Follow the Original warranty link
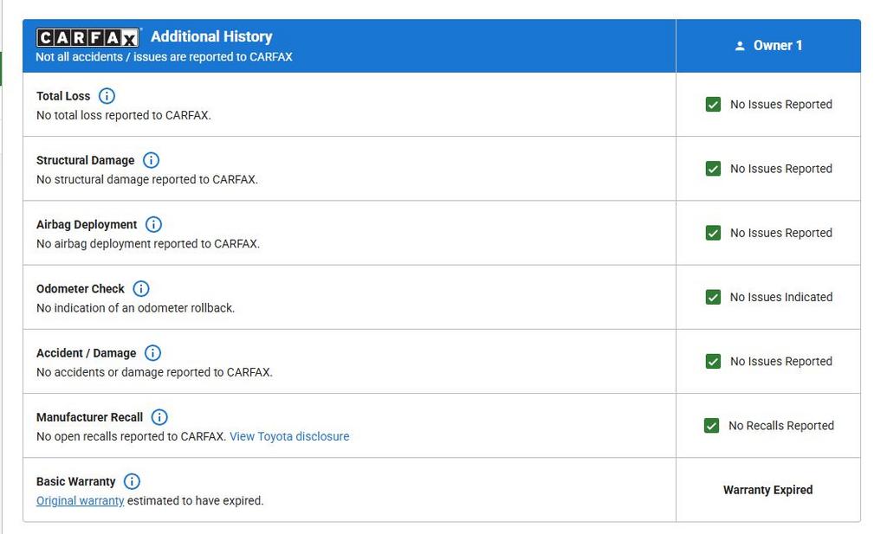This screenshot has height=534, width=887. point(80,500)
